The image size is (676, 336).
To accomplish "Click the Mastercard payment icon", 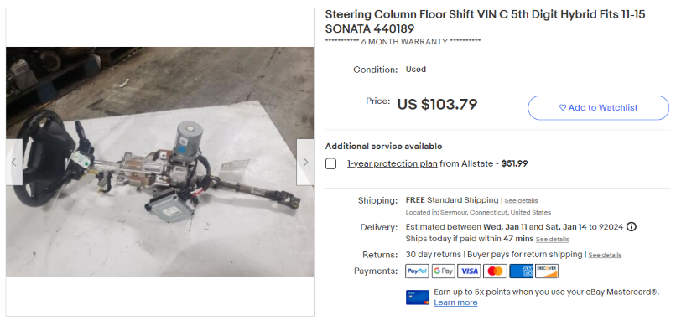I will [495, 271].
